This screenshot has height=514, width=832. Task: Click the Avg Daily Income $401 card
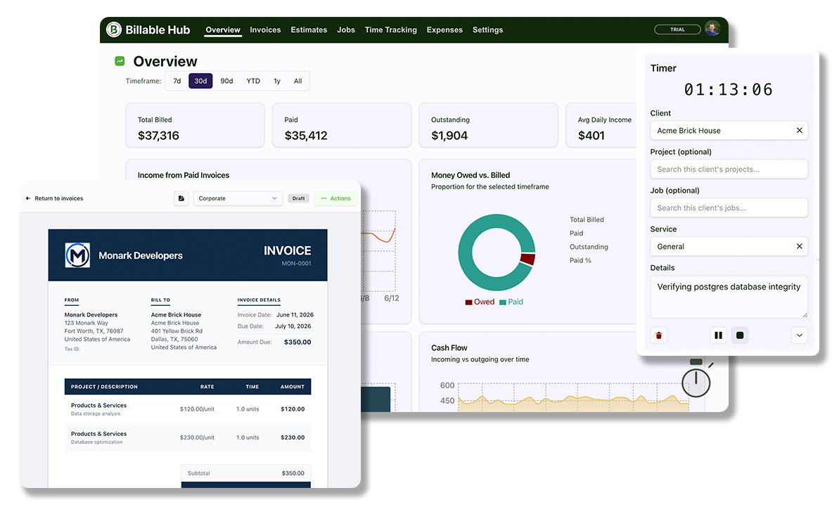pyautogui.click(x=602, y=125)
